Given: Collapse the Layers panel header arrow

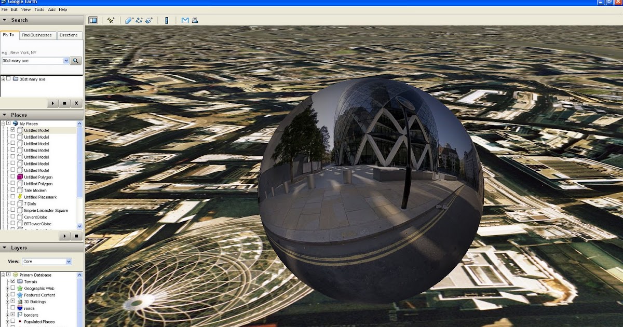Looking at the screenshot, I should pyautogui.click(x=5, y=248).
